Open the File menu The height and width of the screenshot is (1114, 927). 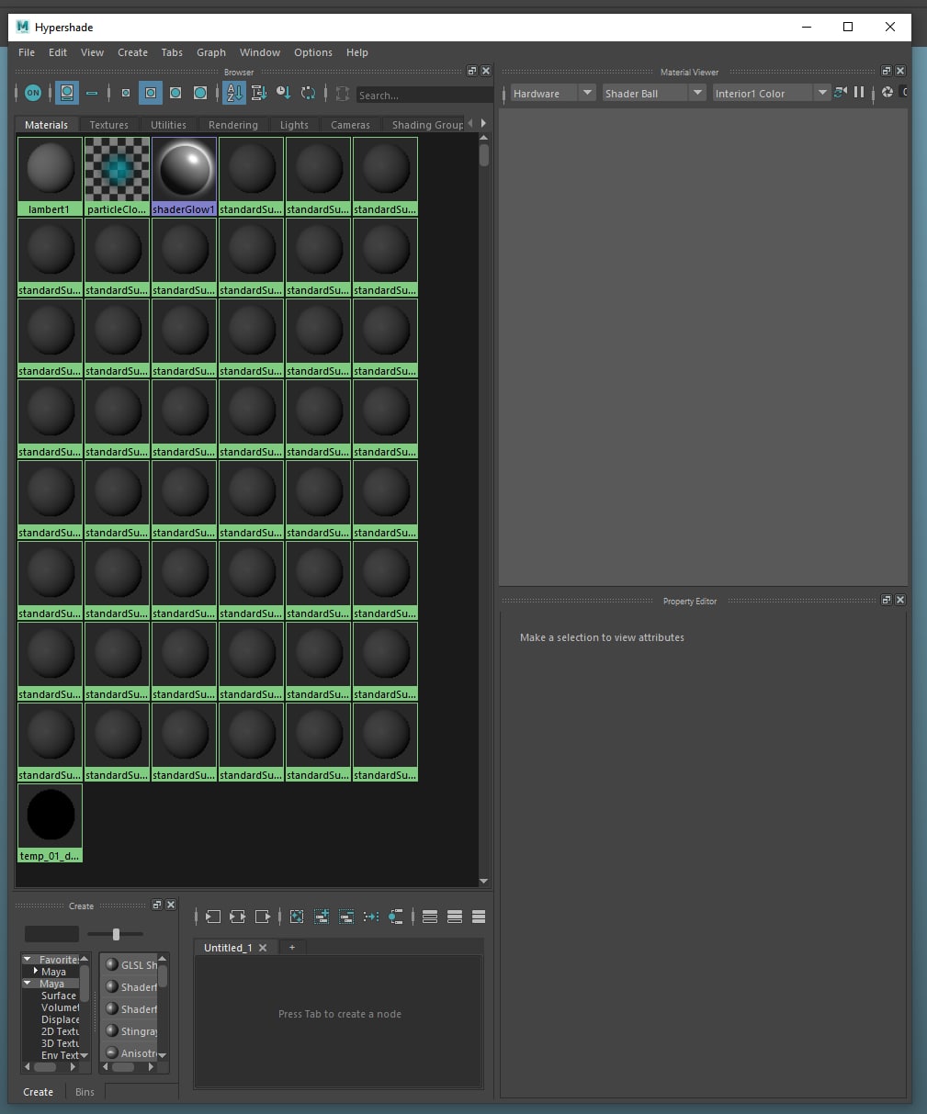click(x=27, y=52)
